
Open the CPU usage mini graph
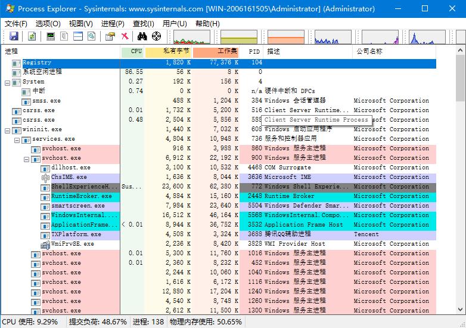pos(192,37)
